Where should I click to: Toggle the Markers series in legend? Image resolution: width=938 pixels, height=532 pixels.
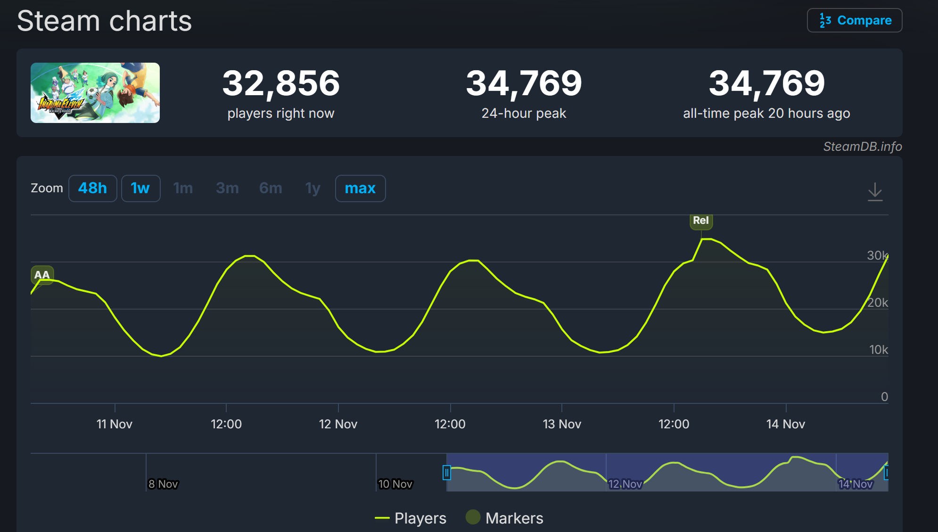pyautogui.click(x=514, y=518)
